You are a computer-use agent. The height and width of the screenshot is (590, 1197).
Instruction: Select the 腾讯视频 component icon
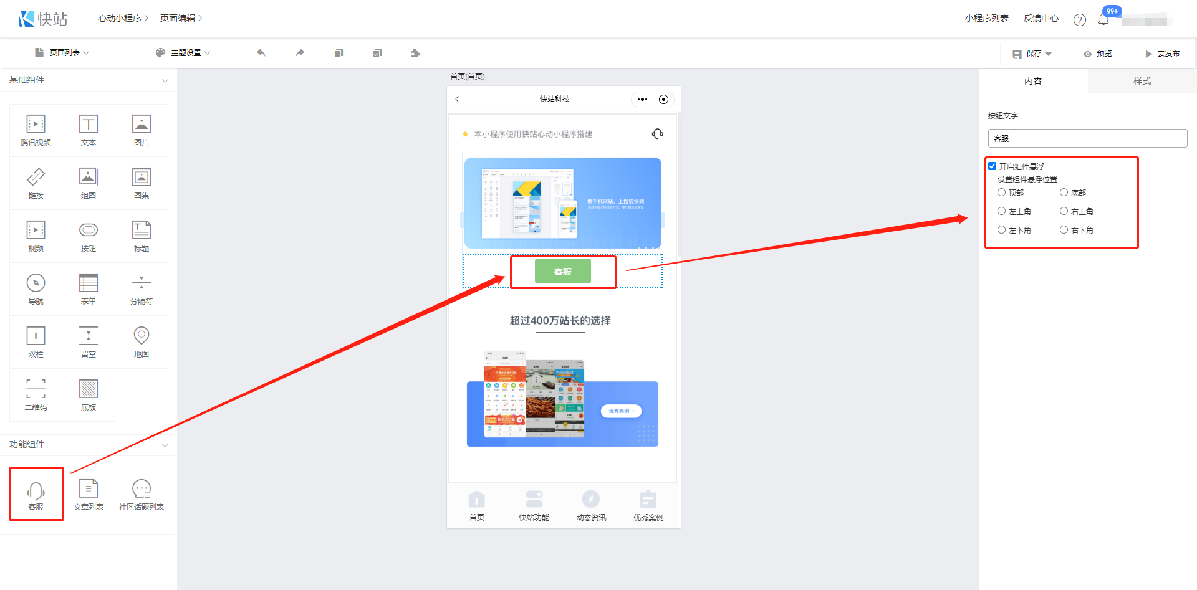pos(36,130)
